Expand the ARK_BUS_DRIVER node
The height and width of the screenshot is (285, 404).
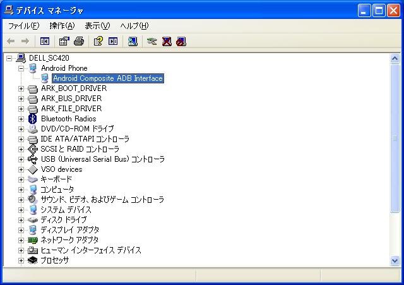click(x=21, y=99)
